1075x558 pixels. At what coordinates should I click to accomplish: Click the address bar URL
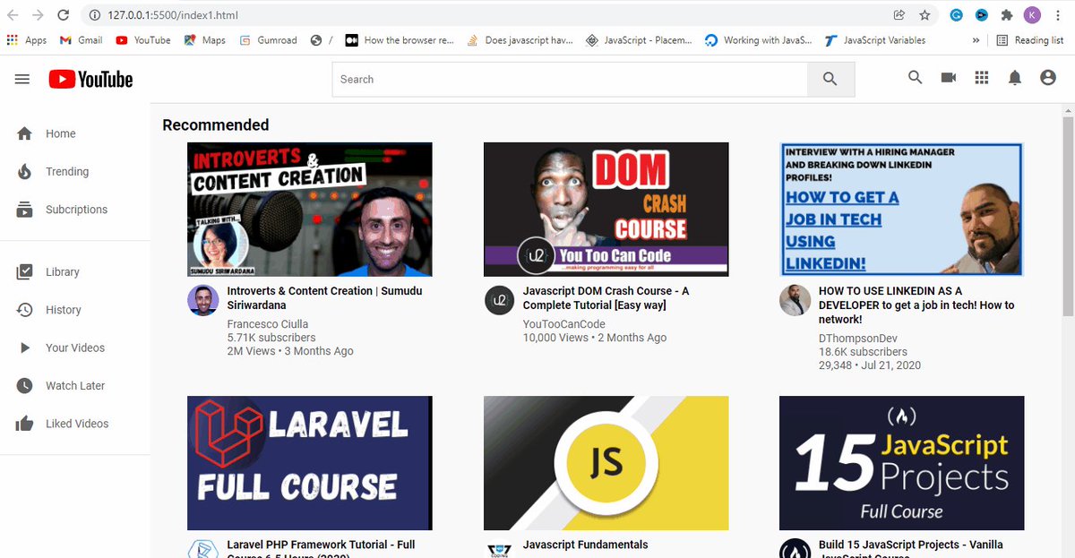[x=173, y=15]
